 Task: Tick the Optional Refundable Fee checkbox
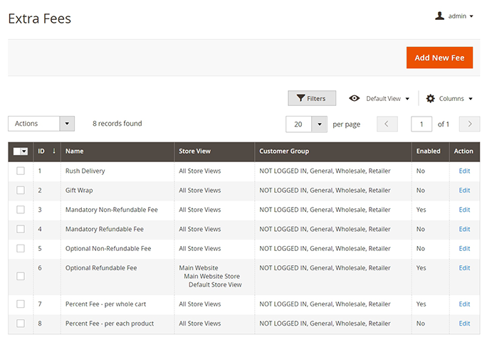21,276
